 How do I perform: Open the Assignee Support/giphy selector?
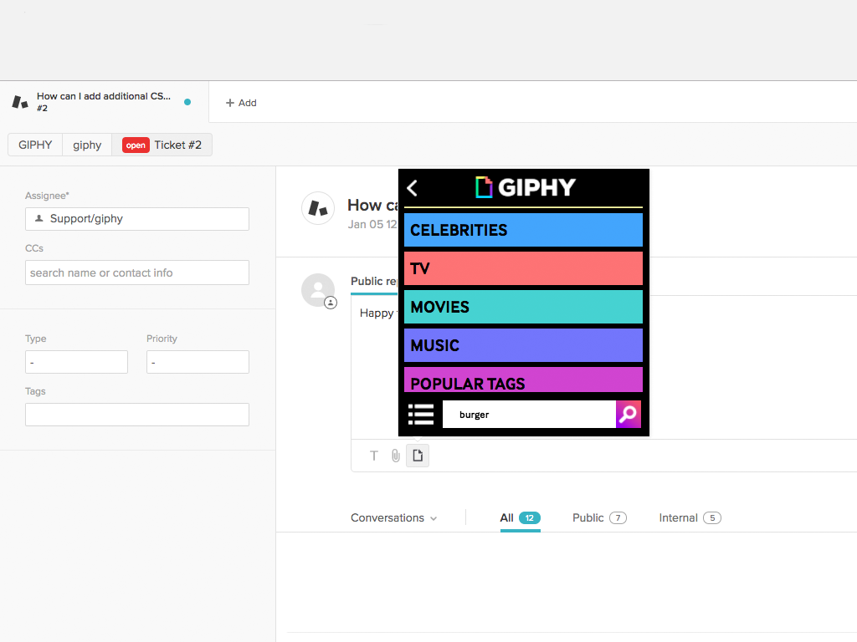[x=137, y=219]
